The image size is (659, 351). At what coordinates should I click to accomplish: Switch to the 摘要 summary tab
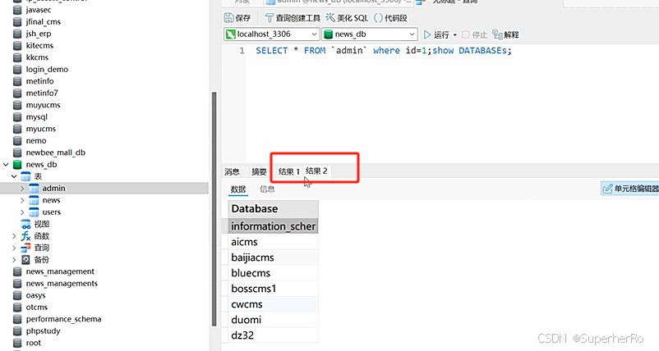(259, 171)
